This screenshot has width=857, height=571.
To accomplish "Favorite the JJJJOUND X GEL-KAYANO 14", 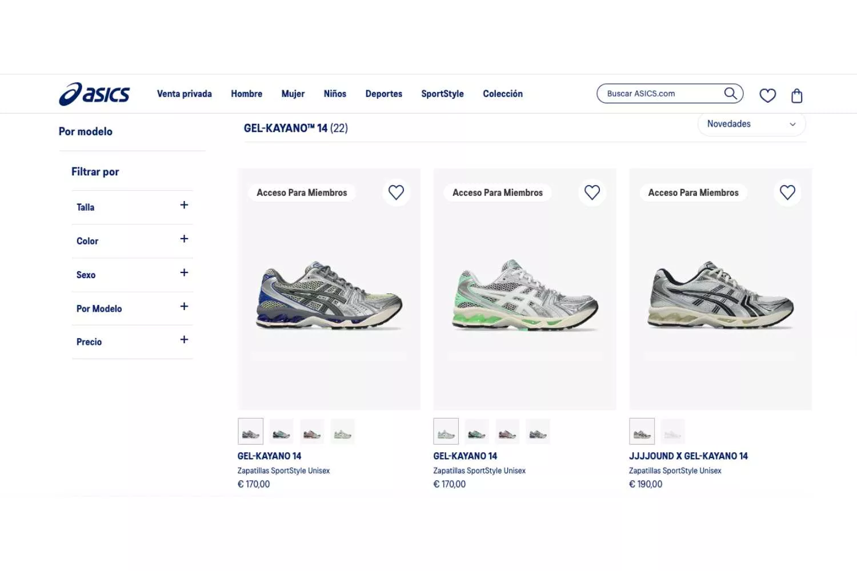I will click(787, 192).
